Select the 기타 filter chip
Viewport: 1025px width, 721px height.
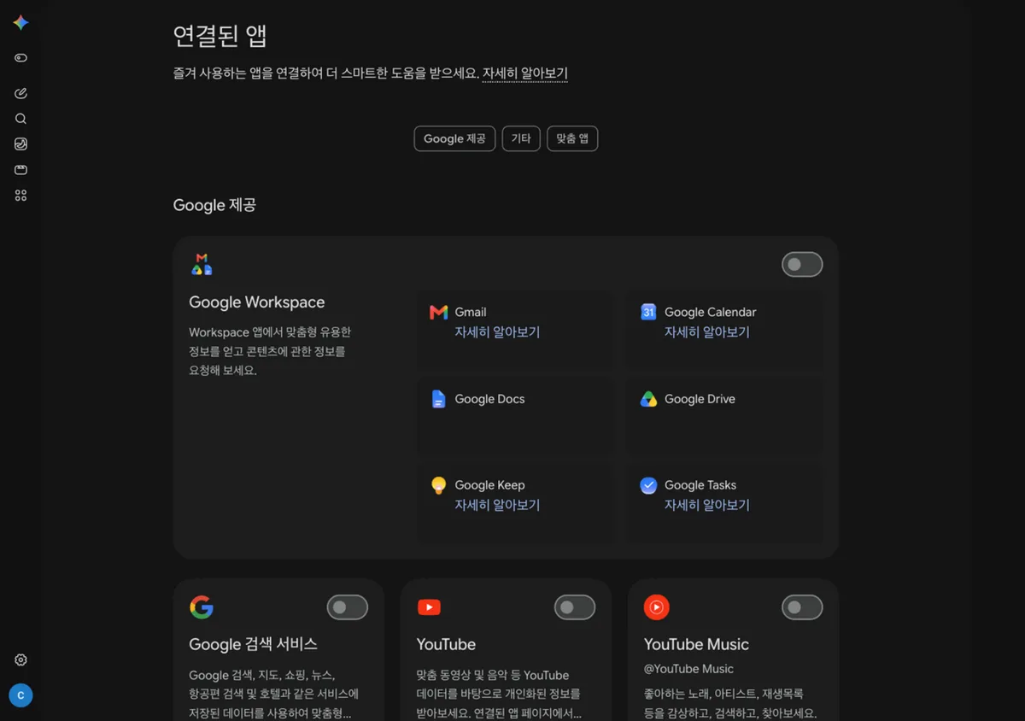521,138
